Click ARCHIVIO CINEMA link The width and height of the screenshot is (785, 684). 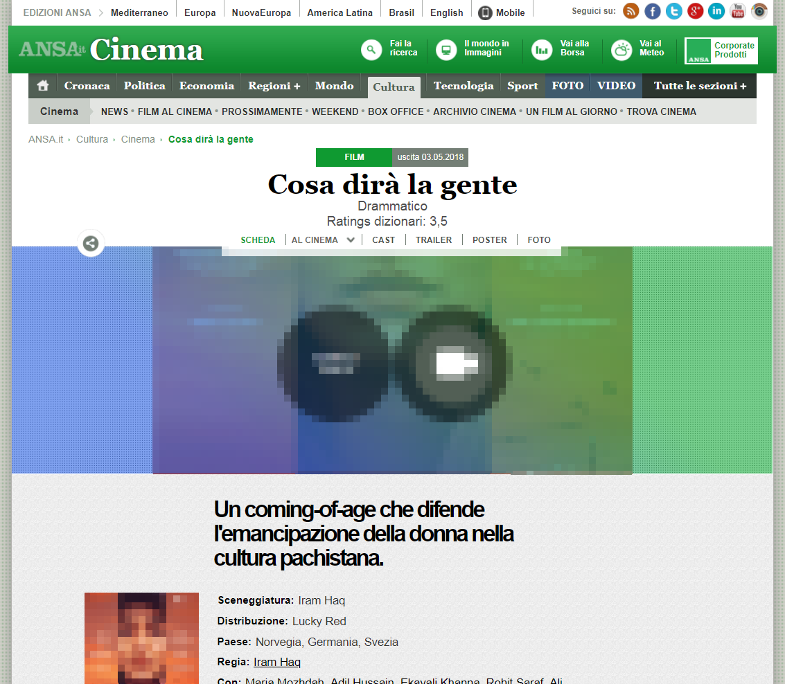(475, 111)
